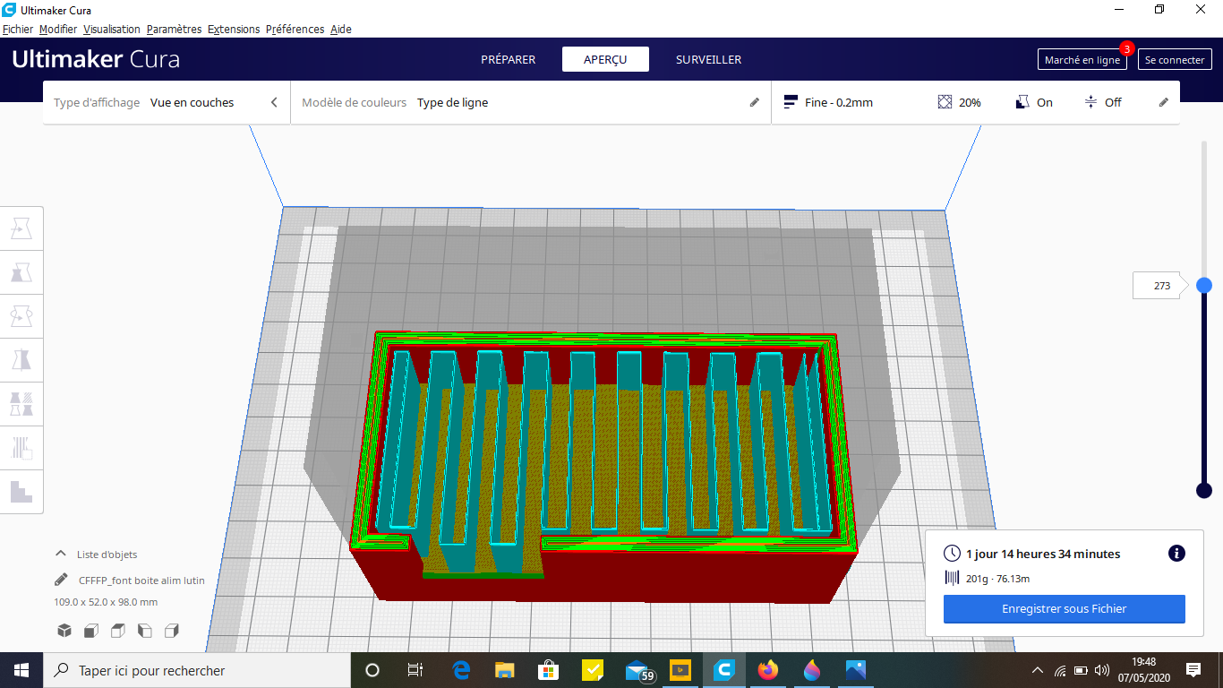Viewport: 1223px width, 688px height.
Task: Click the adhesion Off icon
Action: 1090,102
